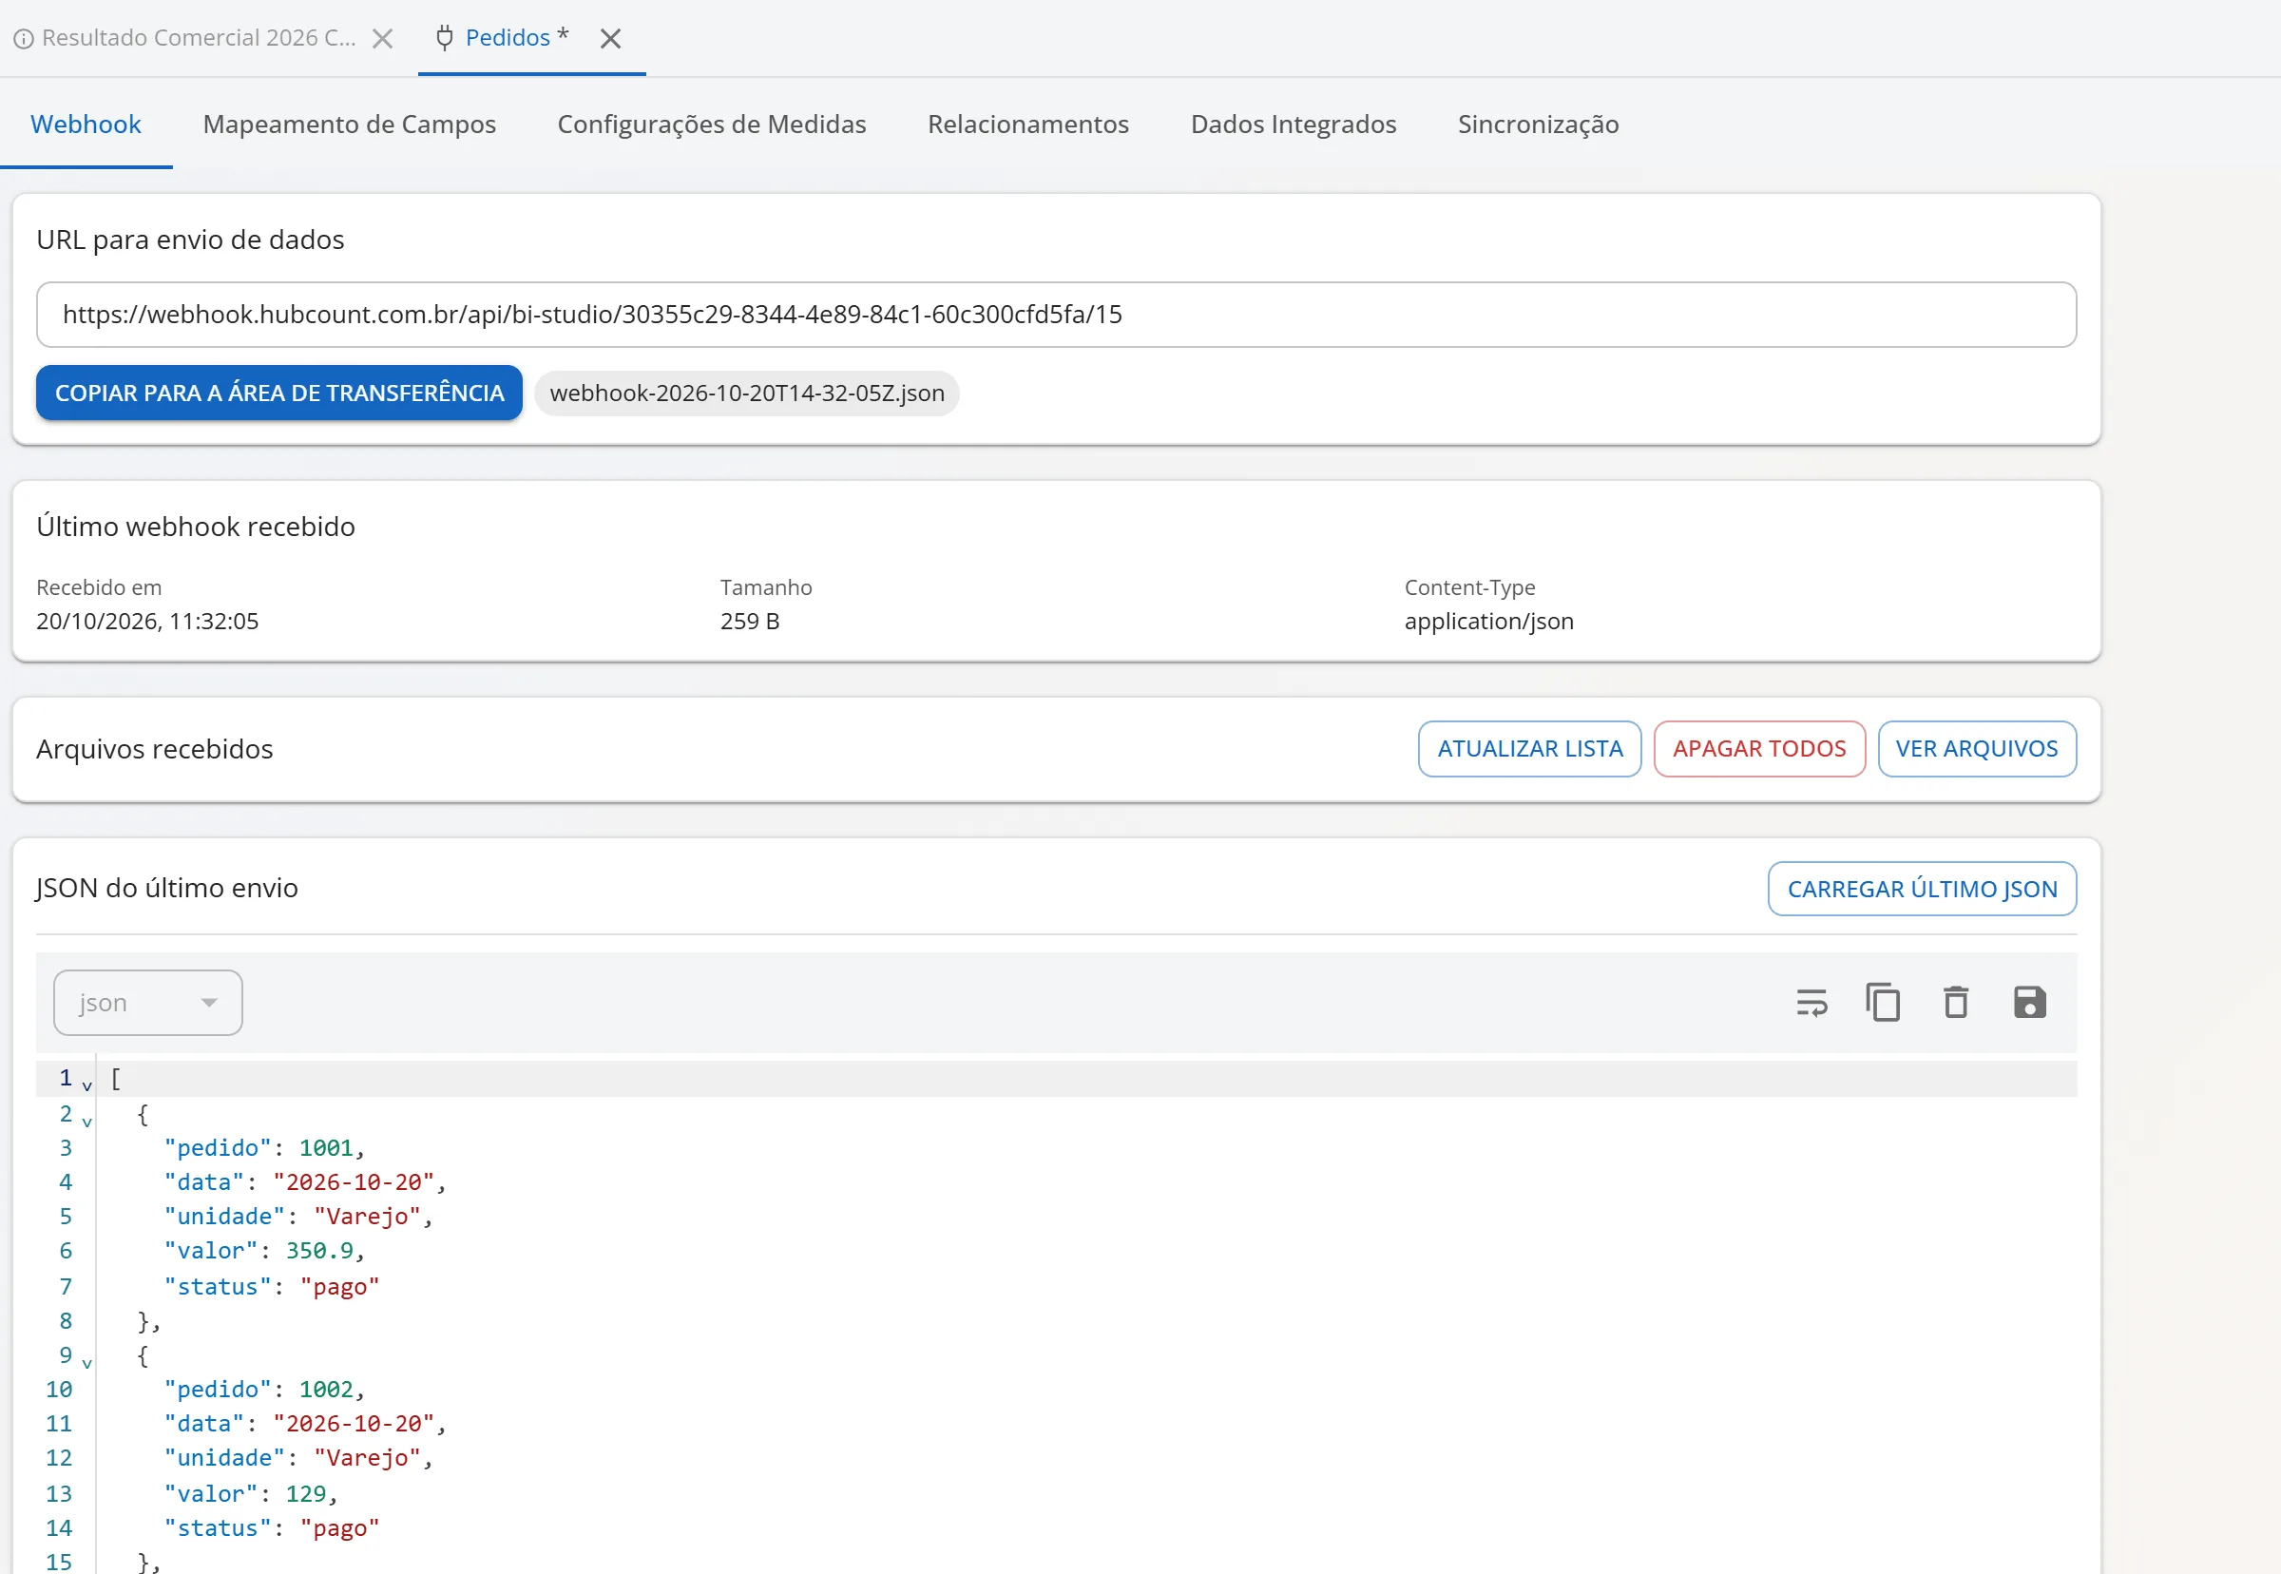The height and width of the screenshot is (1574, 2281).
Task: Click Content-Type value application/json
Action: click(x=1489, y=622)
